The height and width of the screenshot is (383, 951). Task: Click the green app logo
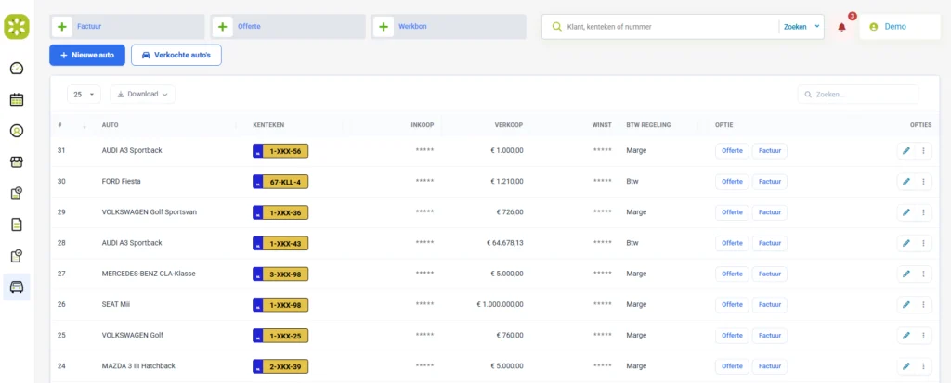tap(17, 27)
